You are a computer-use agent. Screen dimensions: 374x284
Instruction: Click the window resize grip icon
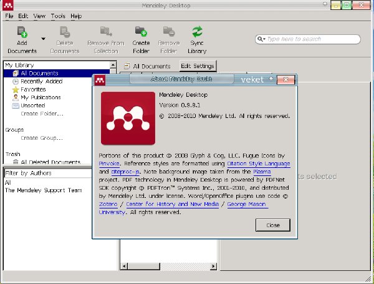coord(368,278)
